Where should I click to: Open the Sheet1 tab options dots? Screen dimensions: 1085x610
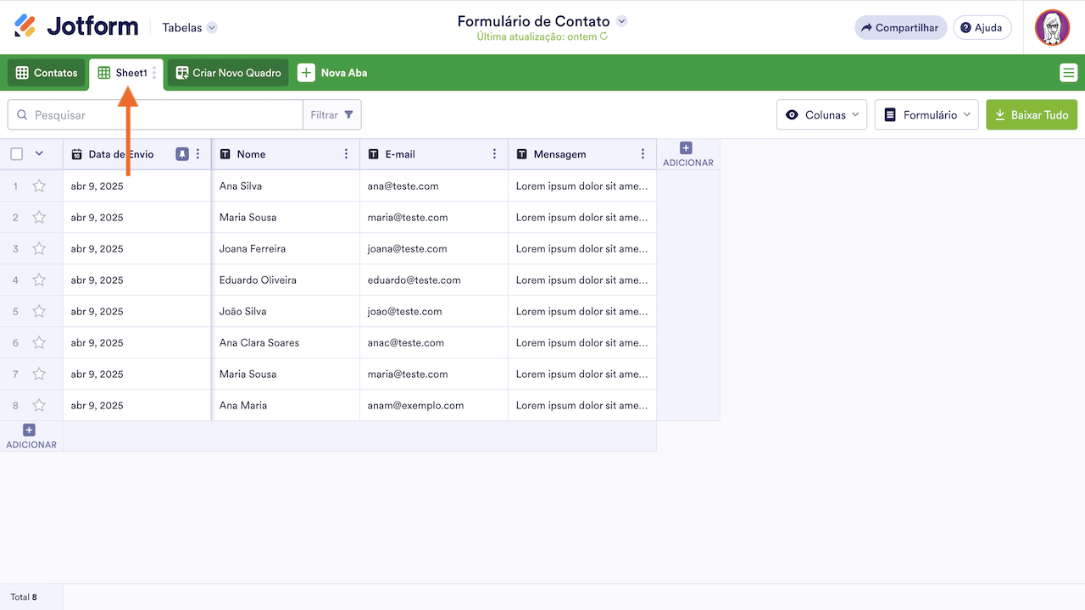154,73
